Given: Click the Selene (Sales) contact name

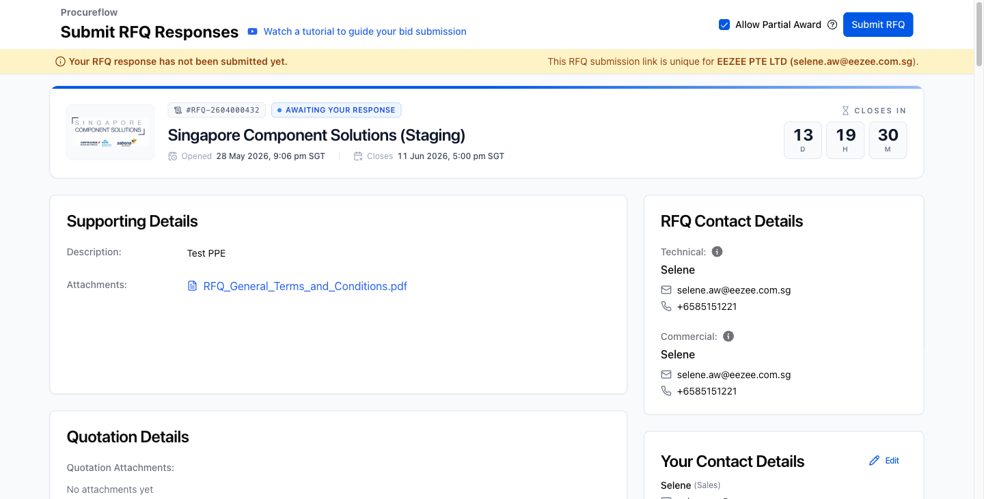Looking at the screenshot, I should click(x=691, y=485).
